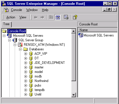Open the Action menu

pyautogui.click(x=11, y=17)
